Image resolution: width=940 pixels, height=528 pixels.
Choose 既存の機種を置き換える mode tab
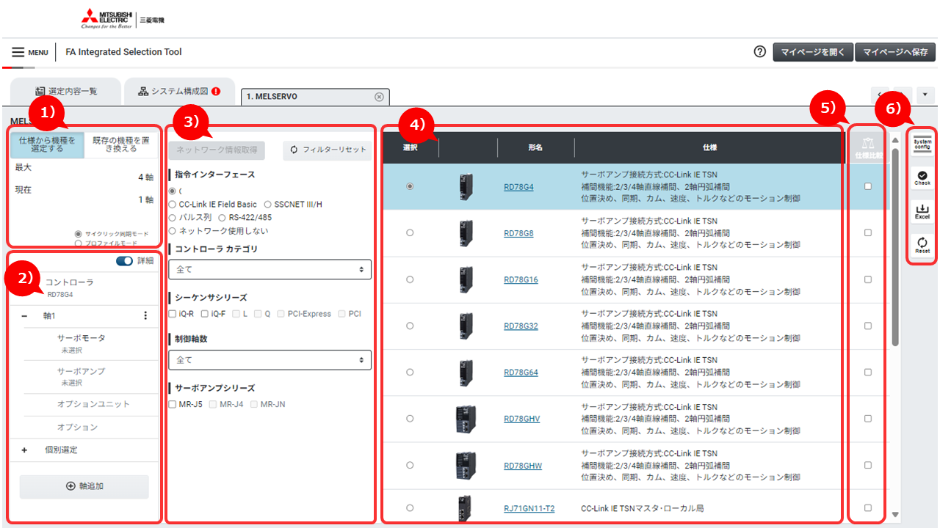pos(122,144)
